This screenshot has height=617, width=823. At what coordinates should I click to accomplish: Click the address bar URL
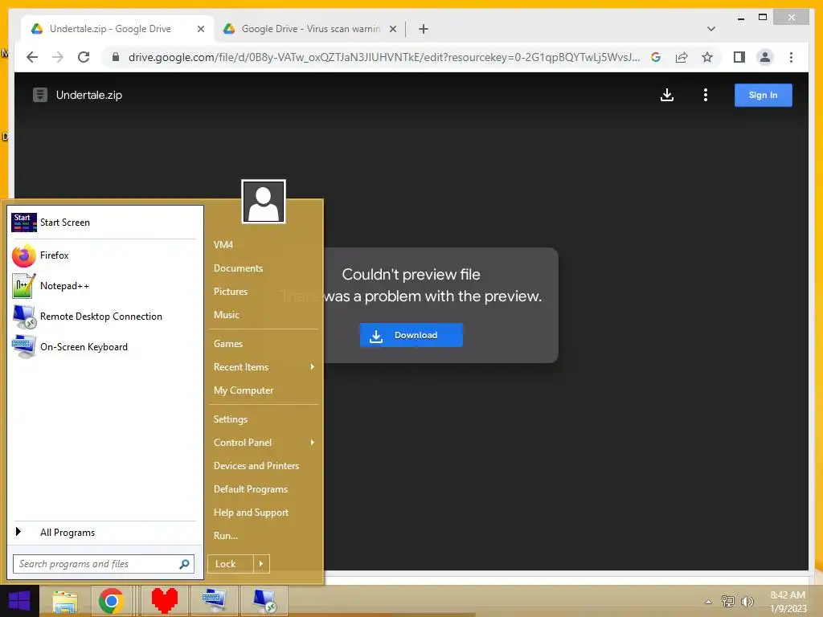tap(384, 57)
